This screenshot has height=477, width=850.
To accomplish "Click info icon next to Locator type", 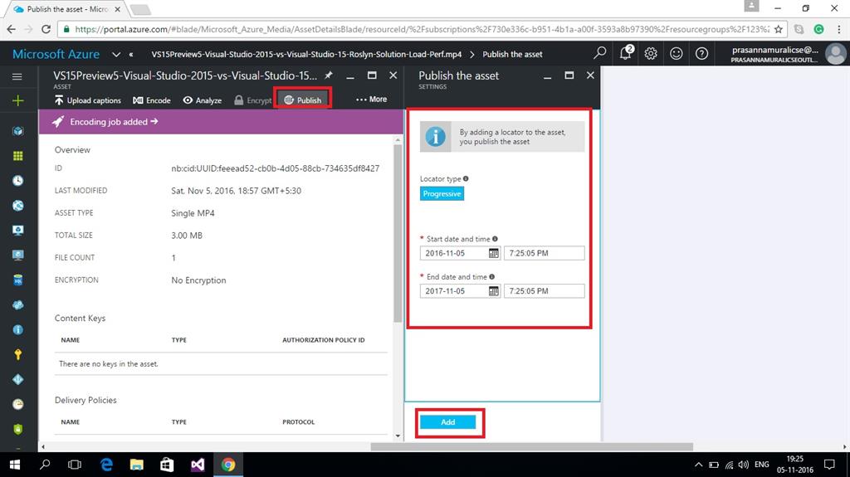I will (x=466, y=178).
